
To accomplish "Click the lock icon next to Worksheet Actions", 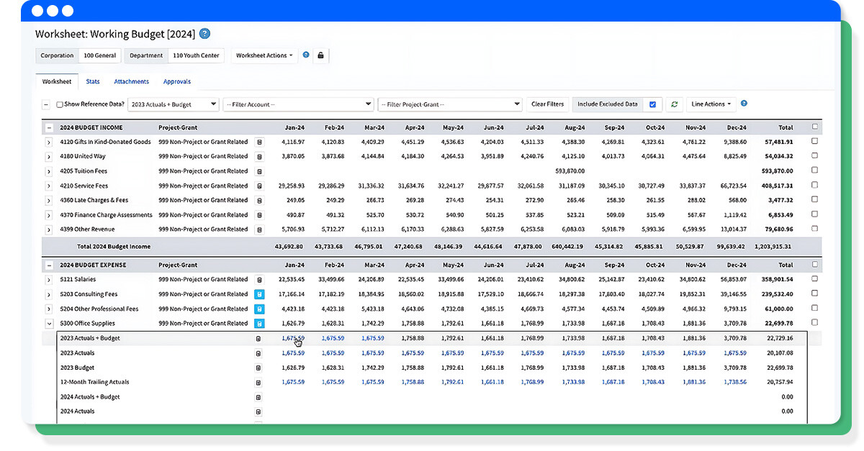I will (x=322, y=55).
